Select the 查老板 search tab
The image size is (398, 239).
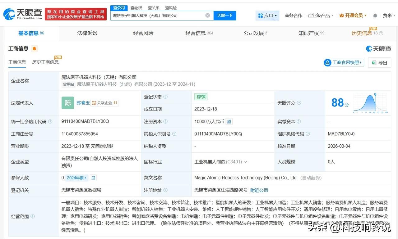pyautogui.click(x=136, y=8)
